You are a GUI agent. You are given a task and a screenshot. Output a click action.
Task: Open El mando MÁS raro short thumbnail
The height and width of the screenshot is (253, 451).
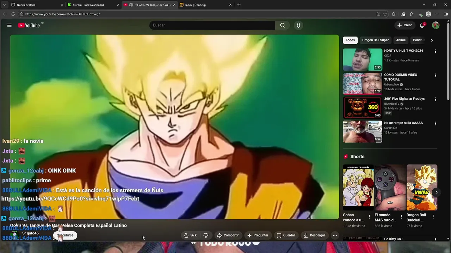click(x=390, y=187)
